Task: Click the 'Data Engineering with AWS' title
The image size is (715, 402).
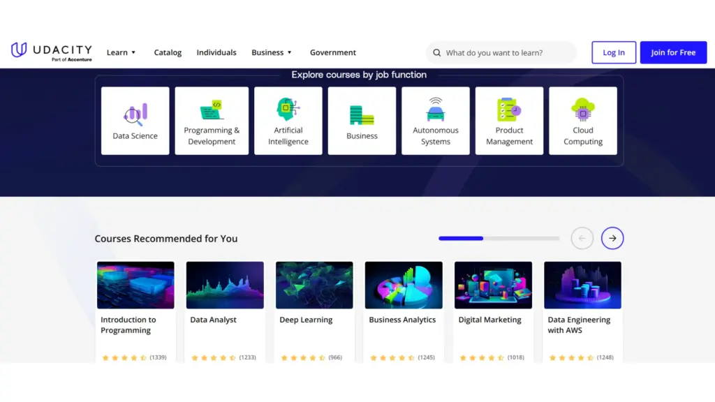Action: (x=579, y=325)
